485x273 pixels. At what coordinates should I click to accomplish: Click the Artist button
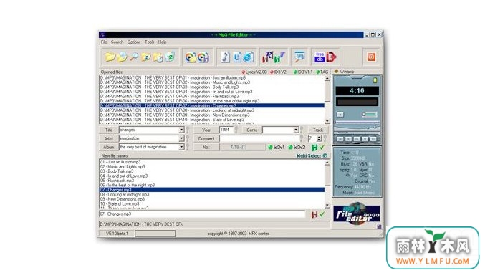pos(109,138)
